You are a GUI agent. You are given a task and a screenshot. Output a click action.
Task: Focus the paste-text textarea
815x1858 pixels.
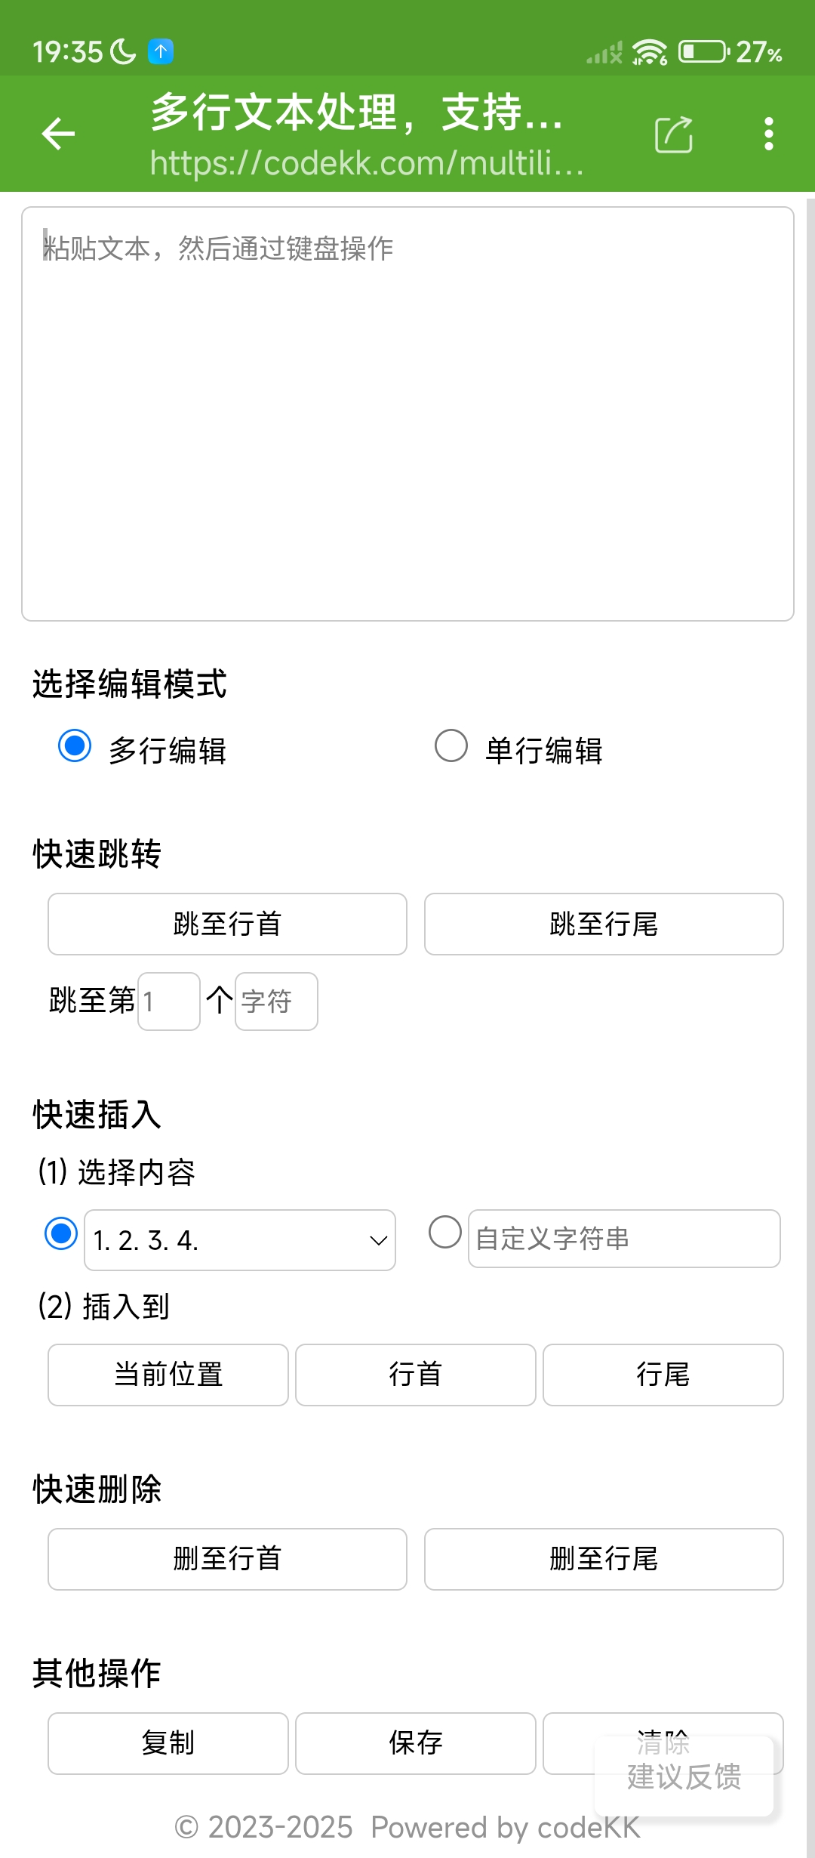407,414
